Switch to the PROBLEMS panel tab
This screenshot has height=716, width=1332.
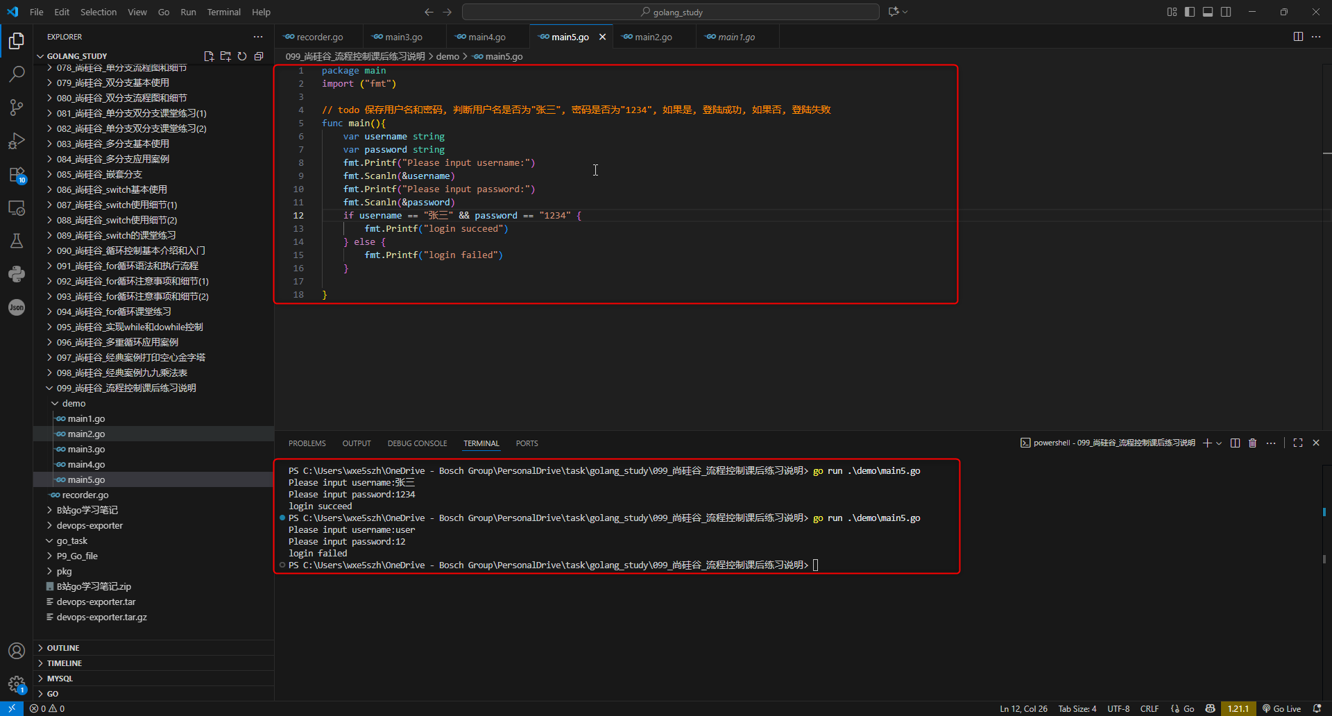(x=307, y=443)
